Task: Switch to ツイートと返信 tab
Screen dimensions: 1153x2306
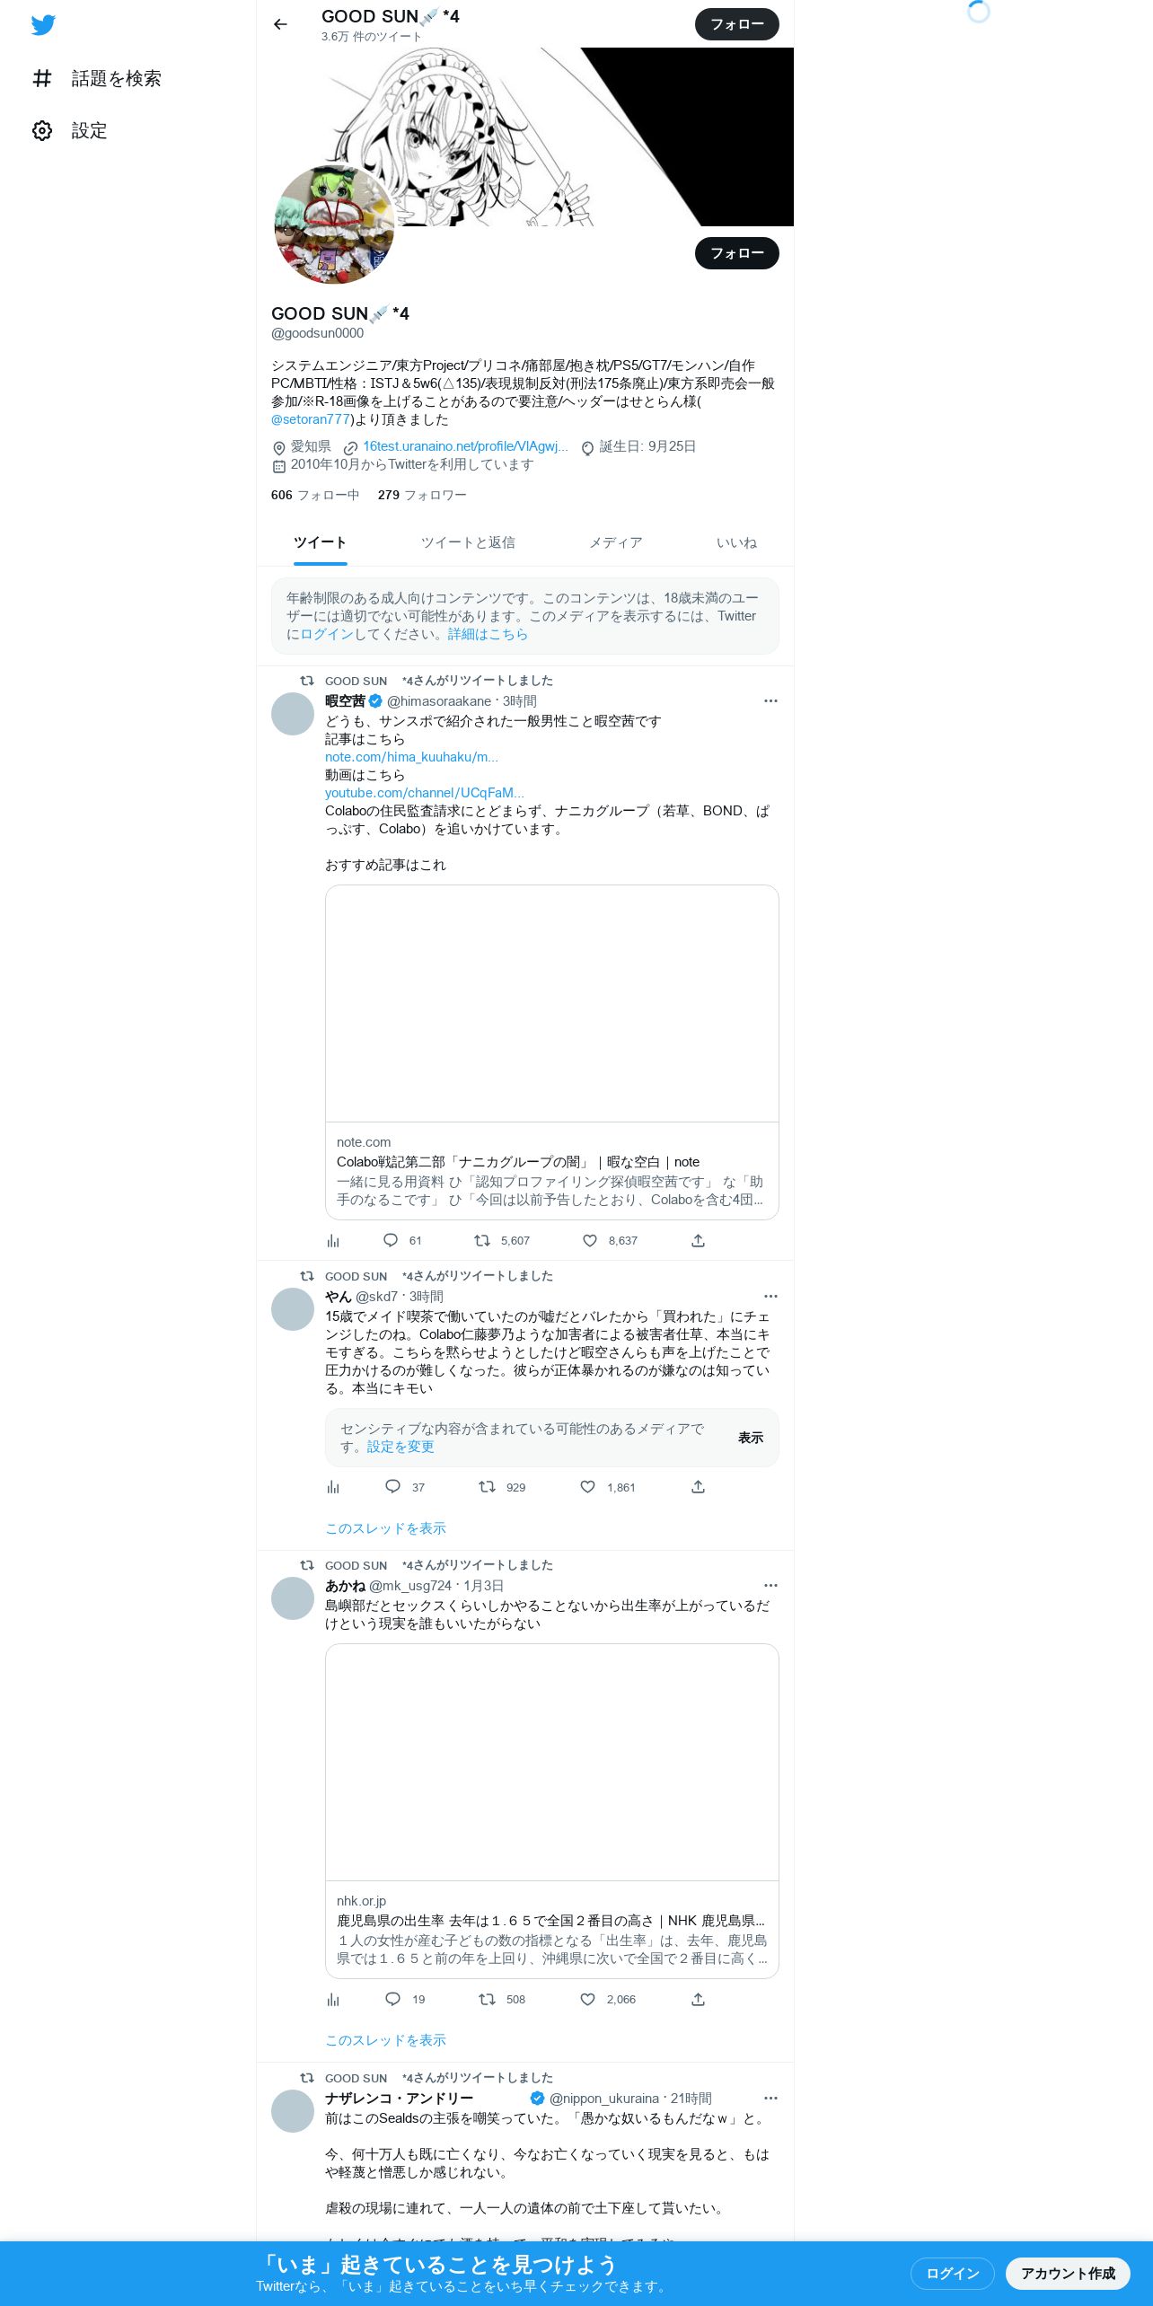Action: click(468, 542)
